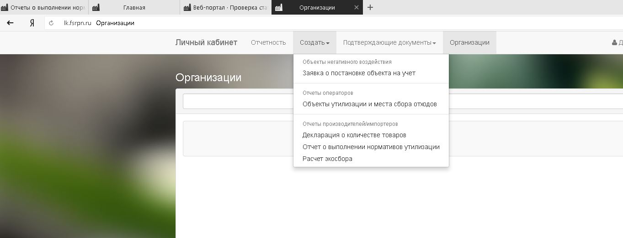Select 'Расчет экосбора' menu entry
The image size is (623, 238).
(x=327, y=159)
